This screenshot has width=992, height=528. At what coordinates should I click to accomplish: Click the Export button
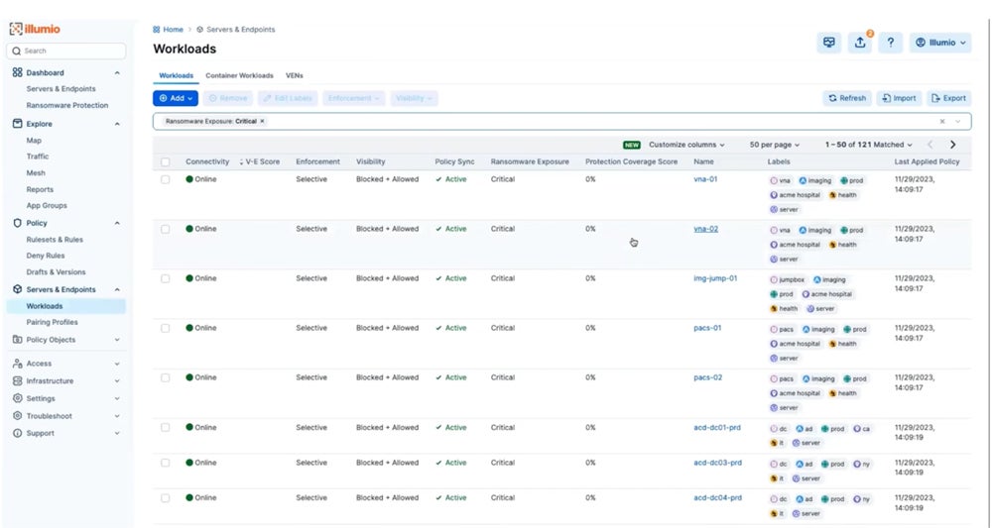click(x=948, y=98)
